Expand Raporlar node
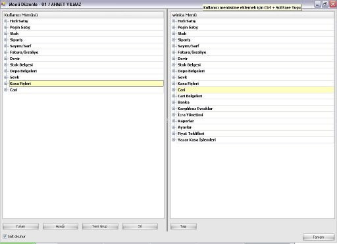 174,121
